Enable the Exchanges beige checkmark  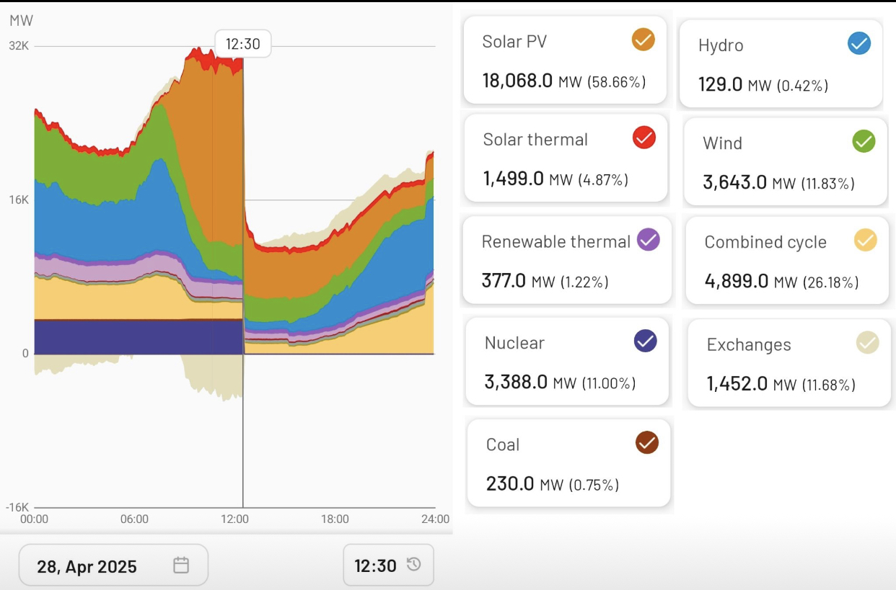[867, 343]
